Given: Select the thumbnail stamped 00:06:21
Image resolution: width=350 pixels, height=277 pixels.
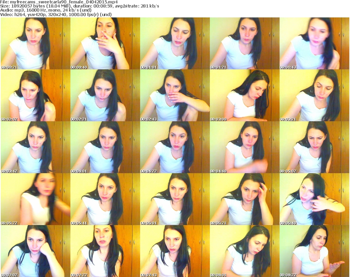Looking at the screenshot, I should click(x=245, y=199).
